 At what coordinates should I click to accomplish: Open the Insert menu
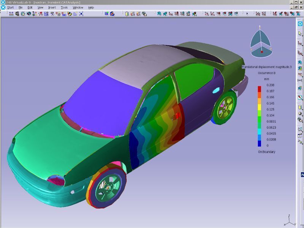coord(52,7)
